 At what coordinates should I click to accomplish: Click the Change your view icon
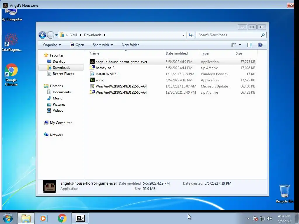coord(233,45)
